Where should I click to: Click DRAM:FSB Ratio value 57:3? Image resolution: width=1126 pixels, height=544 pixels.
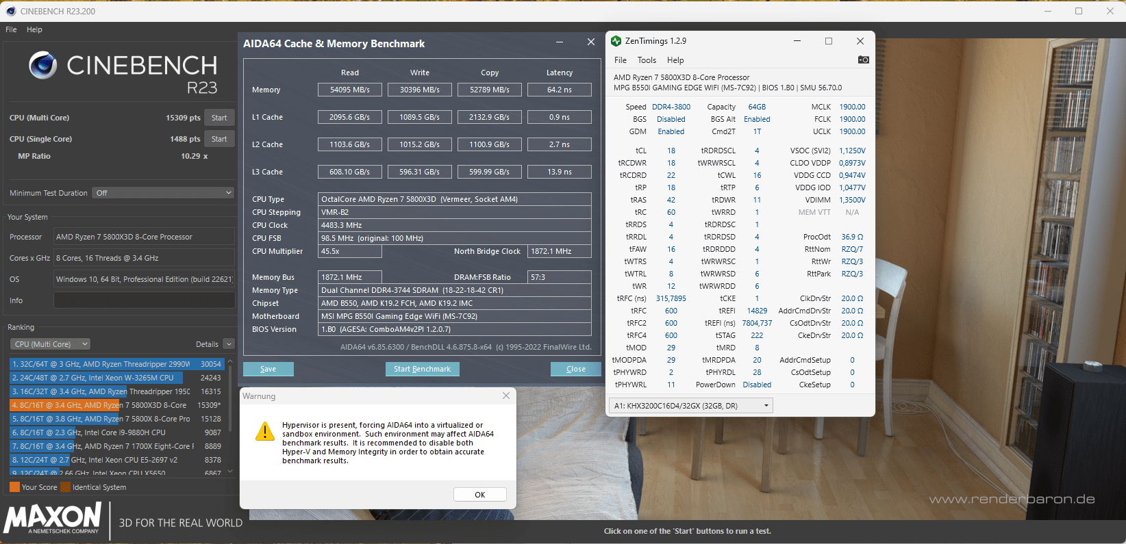[x=560, y=277]
